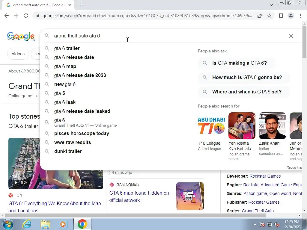This screenshot has height=230, width=307.
Task: Open Chrome three-dot menu
Action: (300, 16)
